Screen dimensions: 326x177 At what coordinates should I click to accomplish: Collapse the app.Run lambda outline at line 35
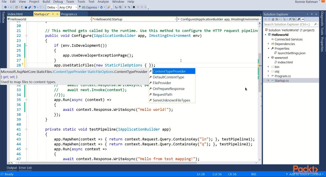[x=26, y=100]
